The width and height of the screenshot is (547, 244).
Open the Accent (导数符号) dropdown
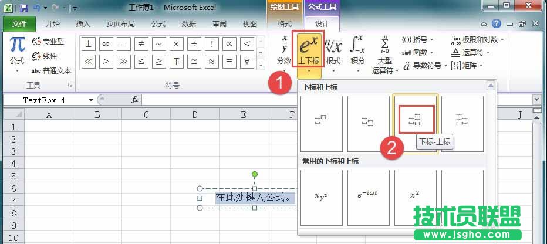(424, 66)
